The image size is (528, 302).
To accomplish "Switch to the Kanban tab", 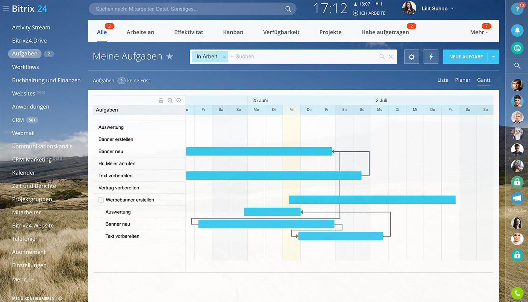I will click(233, 32).
